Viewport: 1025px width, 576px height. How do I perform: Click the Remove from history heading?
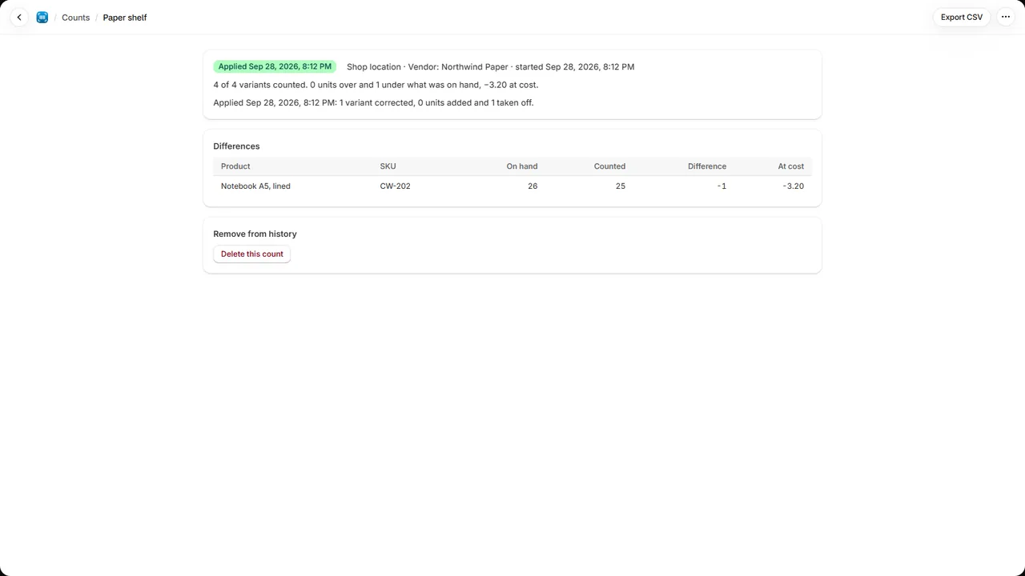coord(255,234)
